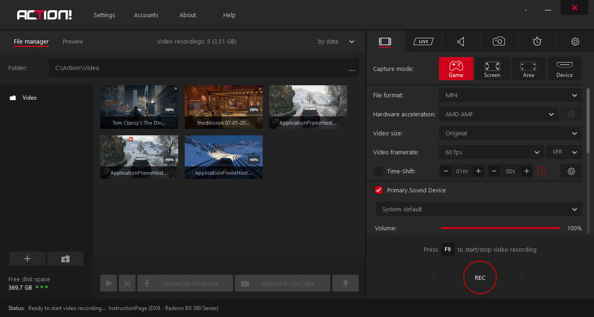Increase Time-Shift minutes with plus
594x317 pixels.
[x=478, y=171]
